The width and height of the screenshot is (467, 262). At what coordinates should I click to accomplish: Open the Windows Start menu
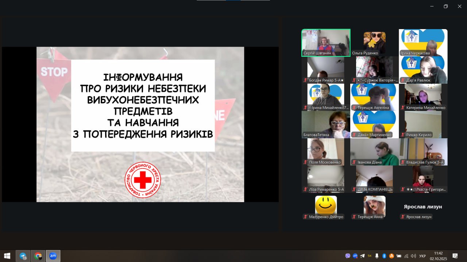(7, 256)
